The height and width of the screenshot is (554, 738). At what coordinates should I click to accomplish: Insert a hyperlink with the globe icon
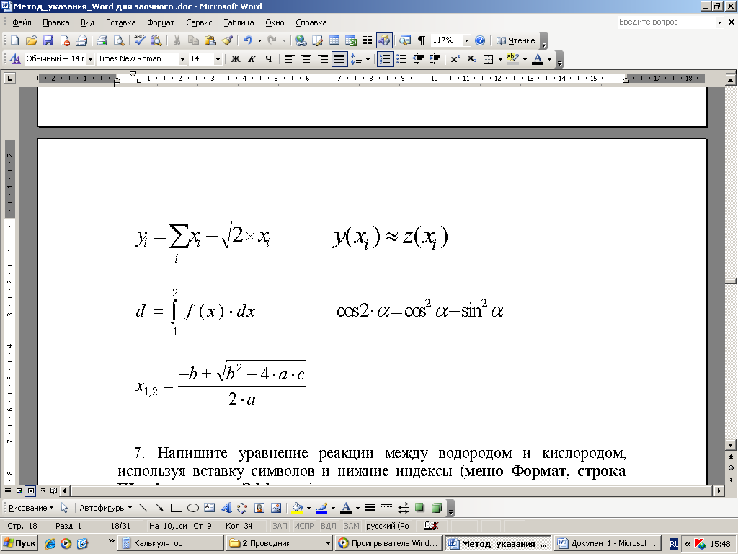tap(301, 40)
